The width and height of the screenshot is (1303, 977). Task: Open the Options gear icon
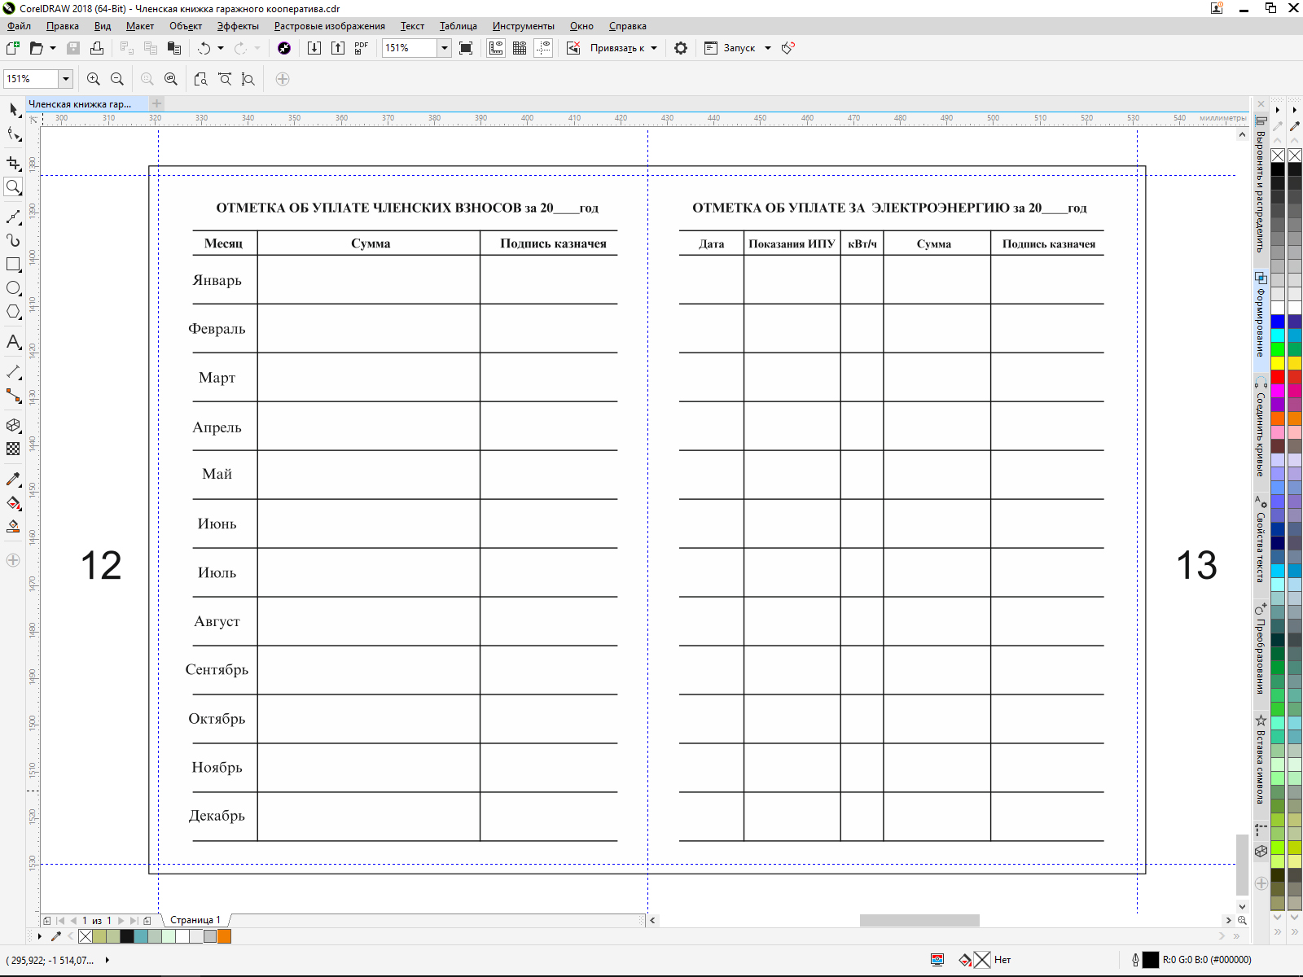point(681,48)
